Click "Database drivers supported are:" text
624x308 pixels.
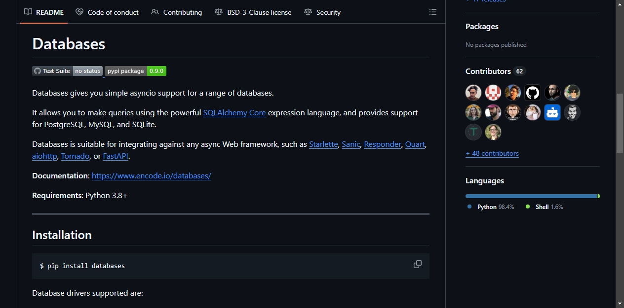coord(87,293)
